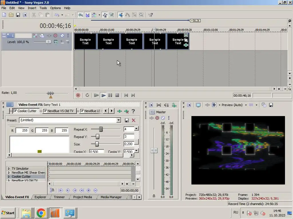Click Preview on External Monitor icon
293x219 pixels.
coord(198,105)
